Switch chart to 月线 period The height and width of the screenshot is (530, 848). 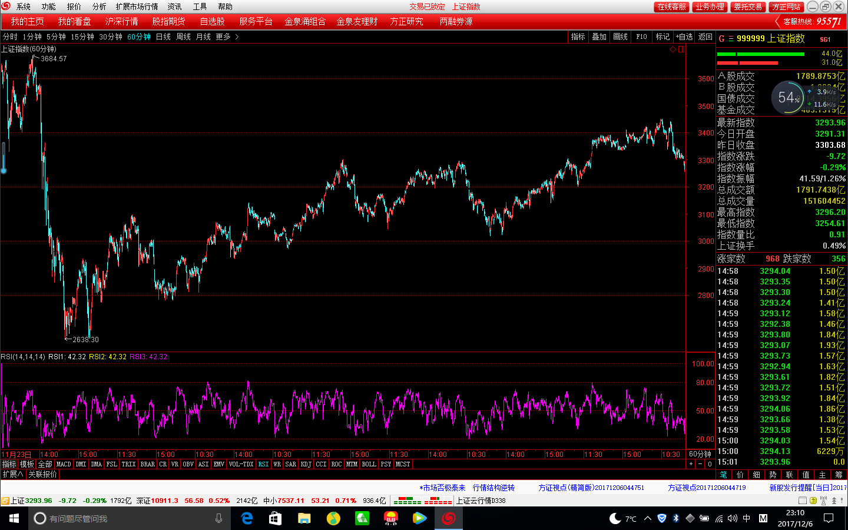click(203, 37)
